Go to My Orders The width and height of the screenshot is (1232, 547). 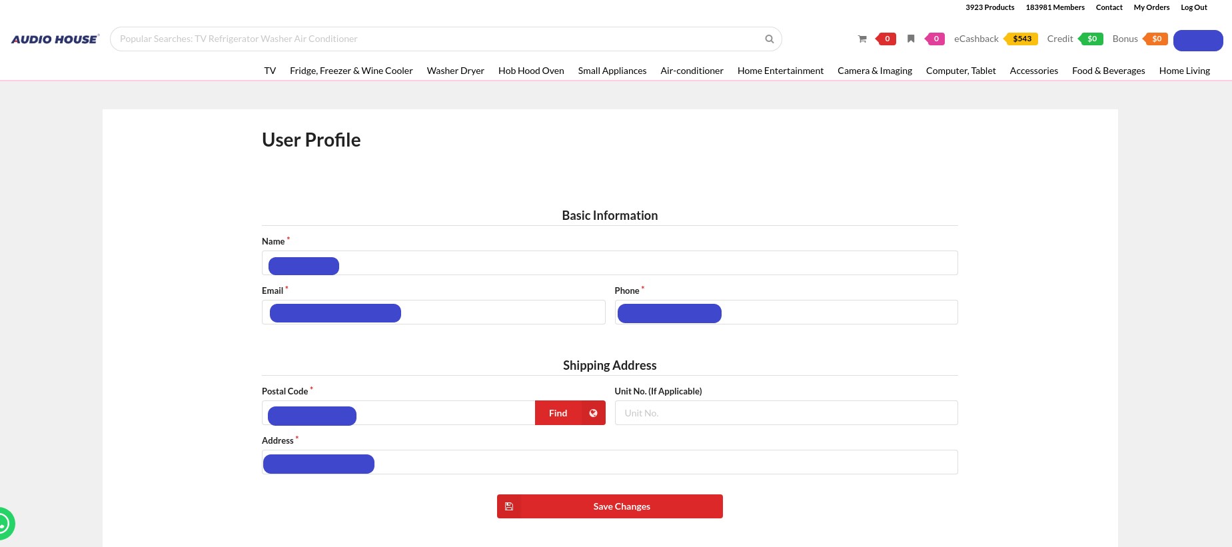point(1152,7)
